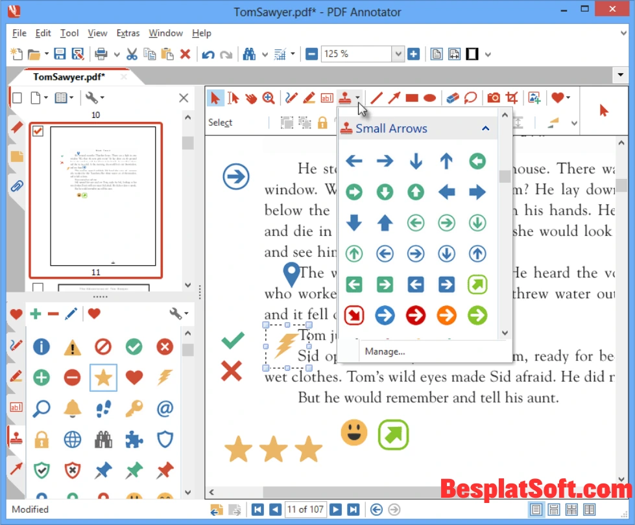The image size is (635, 525).
Task: Select the yellow star stamp in the palette
Action: [103, 376]
